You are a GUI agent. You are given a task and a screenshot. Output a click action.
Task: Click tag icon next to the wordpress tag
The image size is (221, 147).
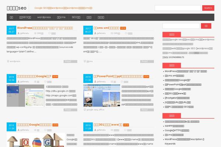pyautogui.click(x=8, y=61)
